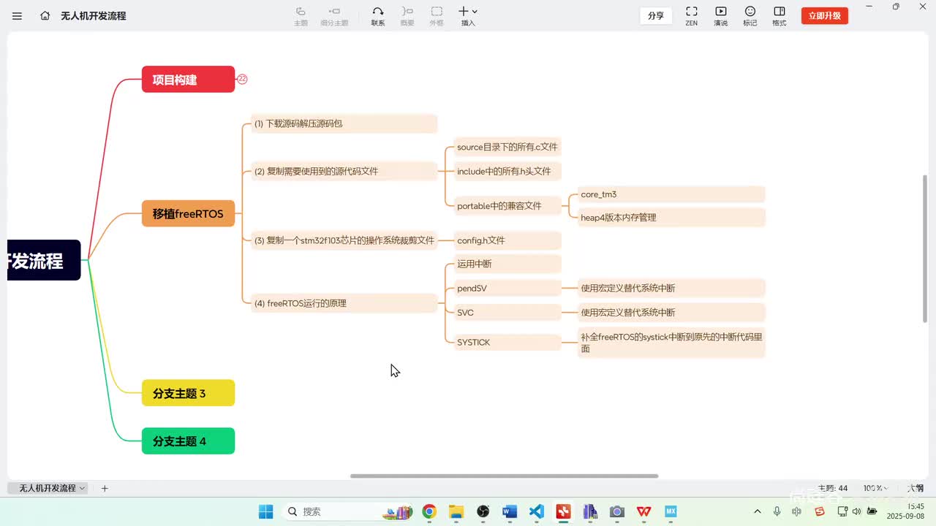Add a new sheet with plus button
This screenshot has width=936, height=526.
point(105,488)
